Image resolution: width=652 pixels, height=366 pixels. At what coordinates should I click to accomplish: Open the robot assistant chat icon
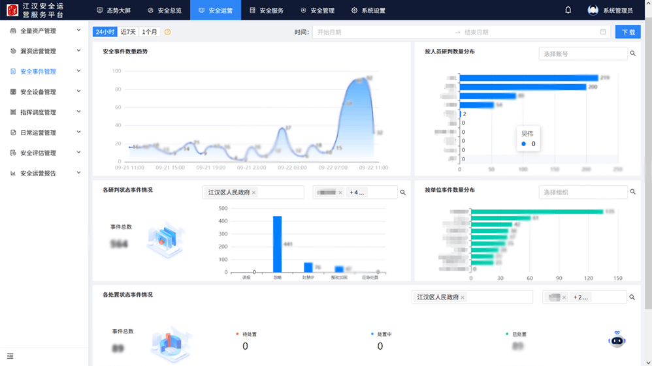click(617, 339)
